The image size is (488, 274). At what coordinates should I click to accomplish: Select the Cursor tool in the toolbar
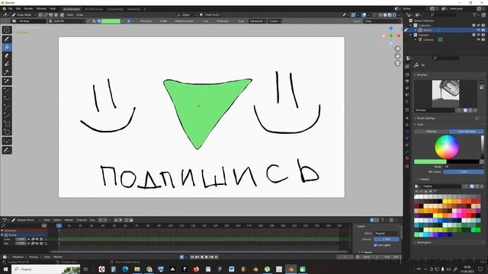pyautogui.click(x=7, y=30)
